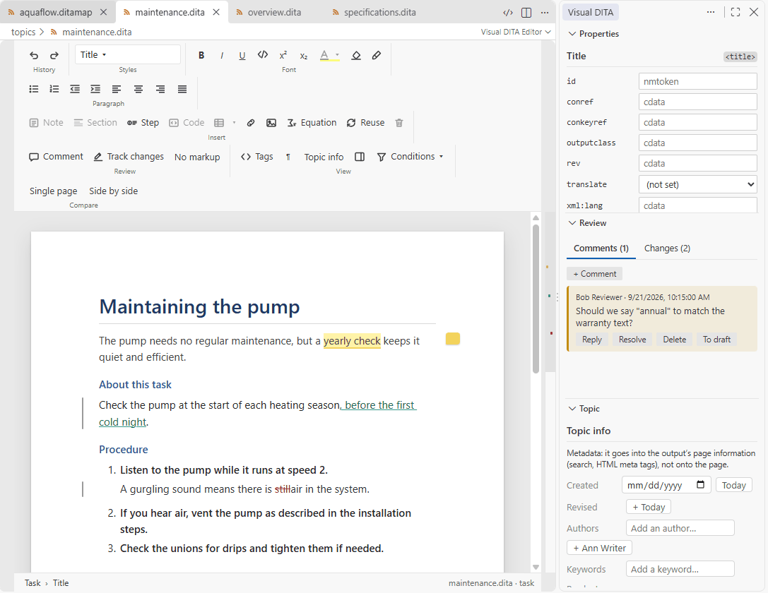Toggle the side panel icon next to Topic info
This screenshot has height=593, width=768.
click(x=360, y=157)
